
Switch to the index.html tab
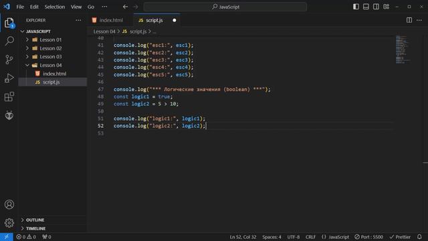pos(110,20)
